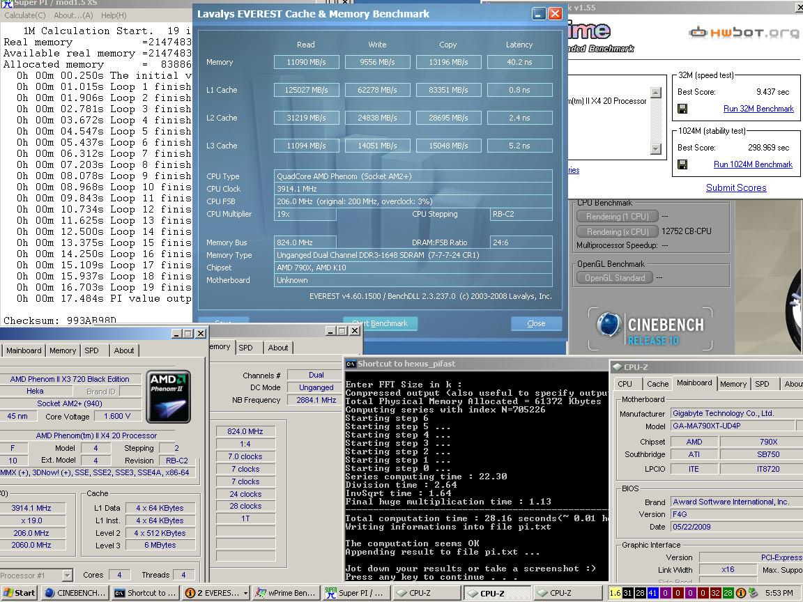
Task: Open wPrime Benchmark from the taskbar
Action: click(286, 593)
